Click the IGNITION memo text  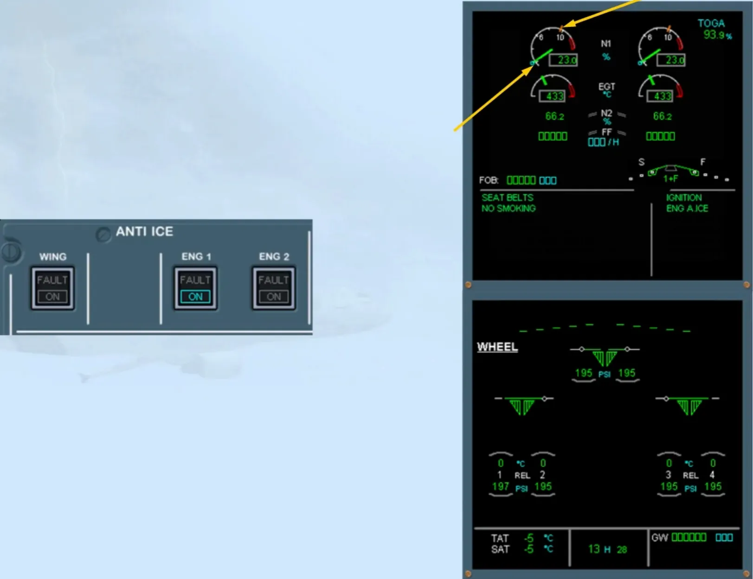684,197
